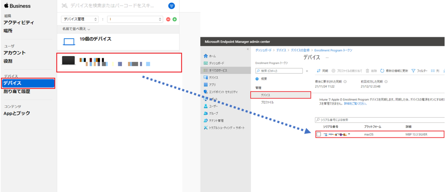Click the フィルター toolbar label
Screen dimensions: 446x192
pyautogui.click(x=422, y=70)
